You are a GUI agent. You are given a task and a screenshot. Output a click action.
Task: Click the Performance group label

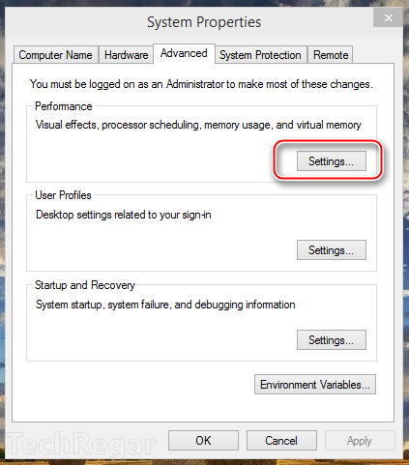pos(64,106)
